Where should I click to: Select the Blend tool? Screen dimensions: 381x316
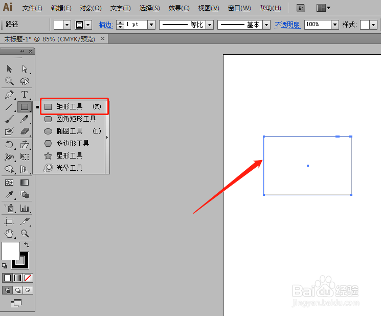point(25,195)
